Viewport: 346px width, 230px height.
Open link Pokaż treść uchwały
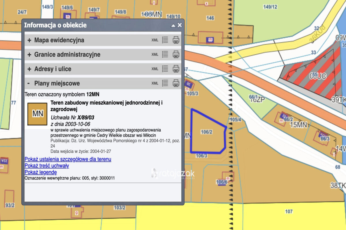(47, 166)
